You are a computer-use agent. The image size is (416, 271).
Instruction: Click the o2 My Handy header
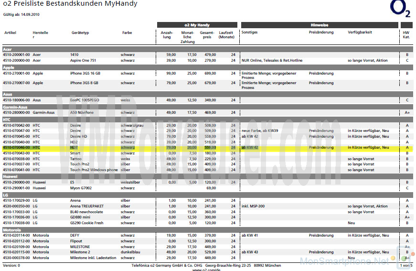pyautogui.click(x=197, y=25)
